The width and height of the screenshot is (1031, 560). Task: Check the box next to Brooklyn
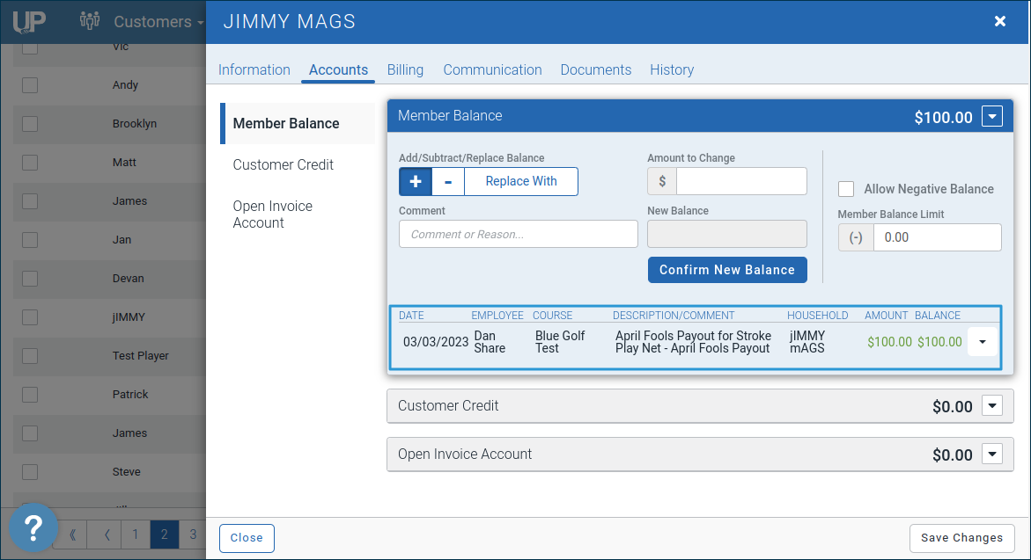pos(30,124)
